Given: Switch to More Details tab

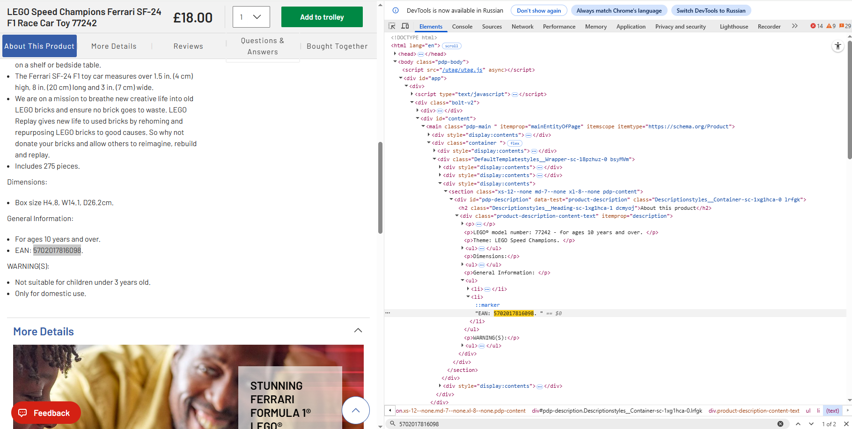Looking at the screenshot, I should (x=114, y=46).
